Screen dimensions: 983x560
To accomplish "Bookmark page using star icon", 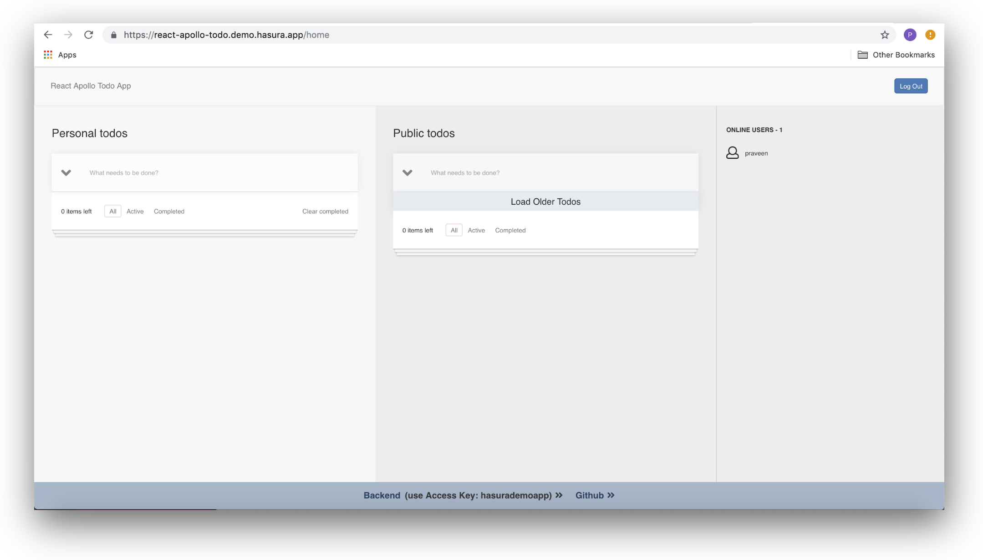I will click(x=885, y=35).
